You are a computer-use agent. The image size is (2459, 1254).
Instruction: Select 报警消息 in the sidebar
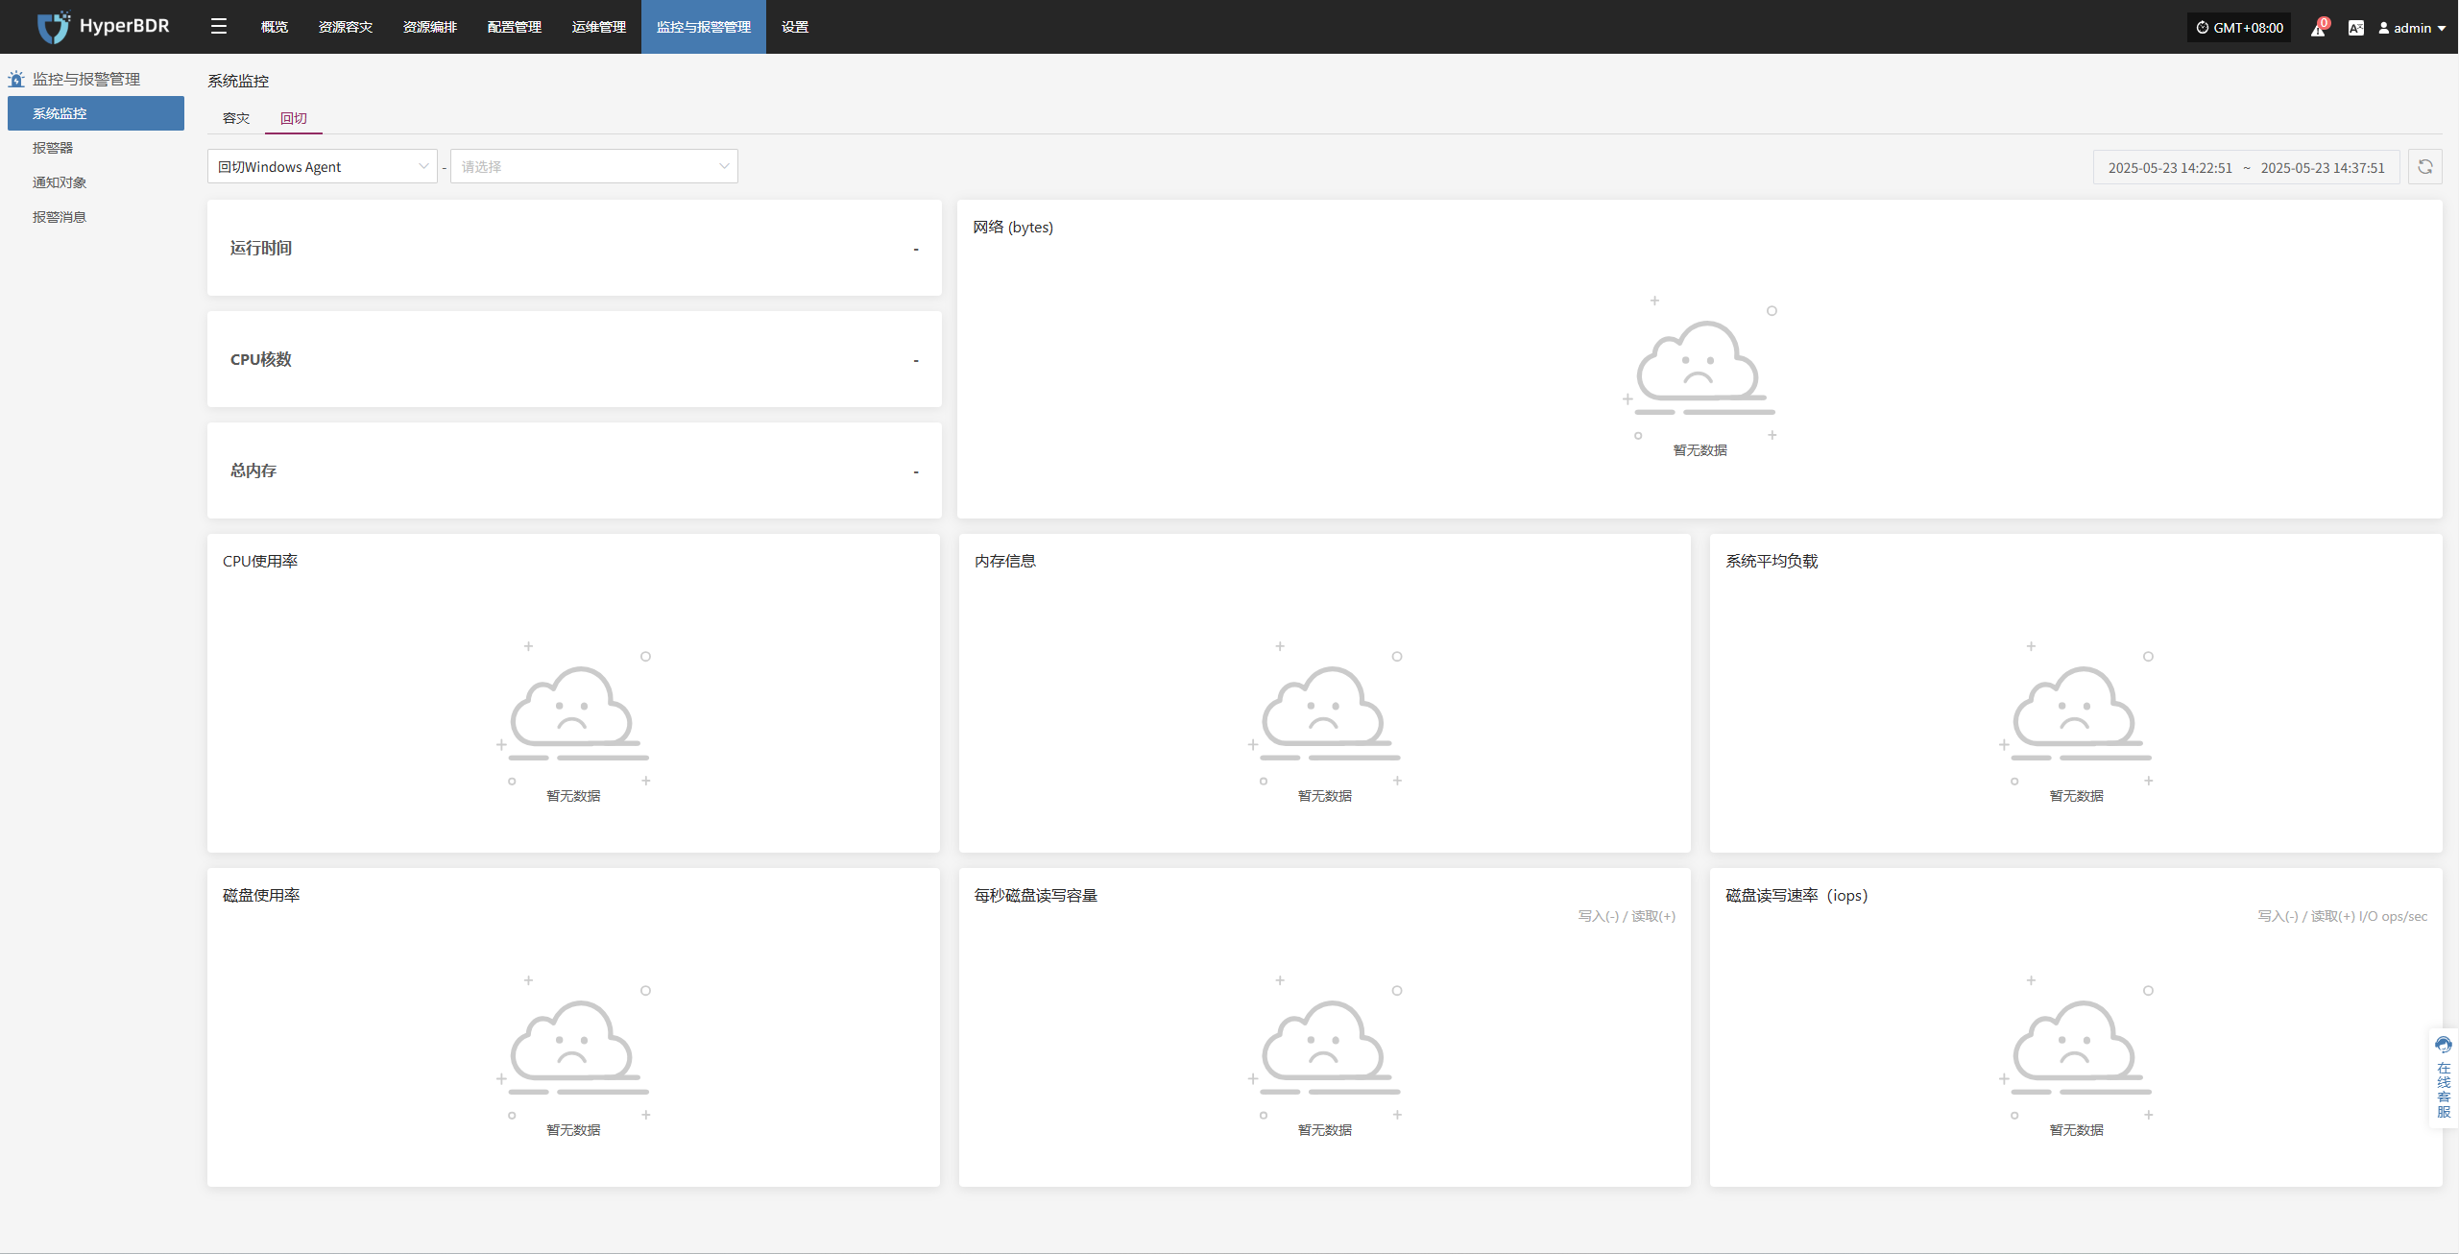96,217
